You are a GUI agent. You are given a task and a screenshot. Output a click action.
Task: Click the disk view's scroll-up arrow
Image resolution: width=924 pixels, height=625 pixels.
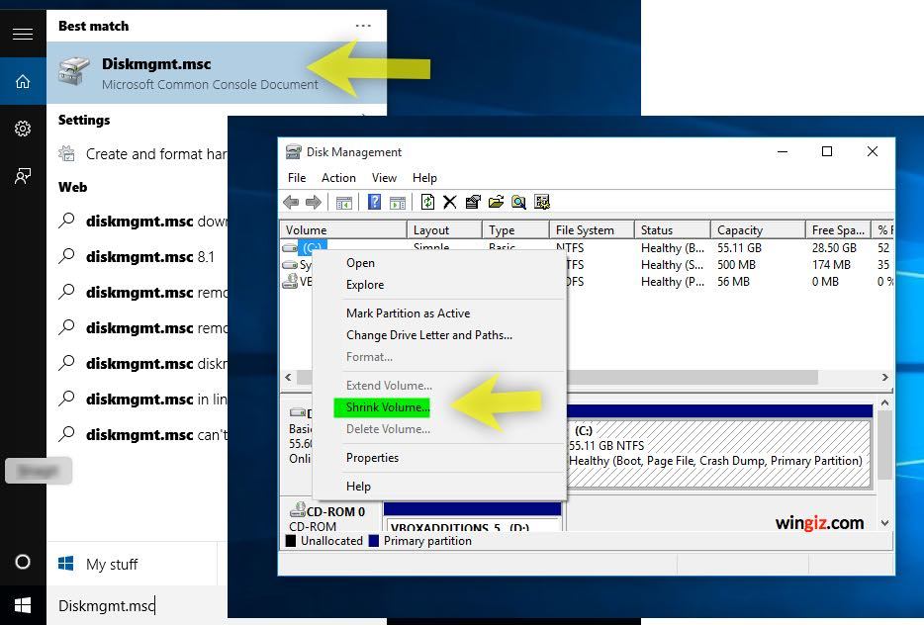point(884,402)
